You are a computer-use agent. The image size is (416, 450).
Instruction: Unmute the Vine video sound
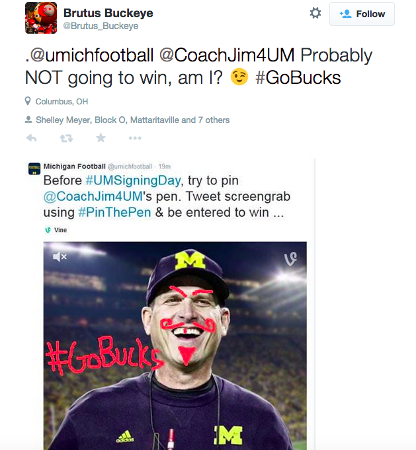pos(60,256)
